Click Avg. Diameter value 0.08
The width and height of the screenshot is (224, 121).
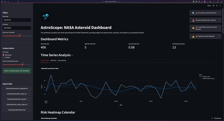[x=131, y=47]
